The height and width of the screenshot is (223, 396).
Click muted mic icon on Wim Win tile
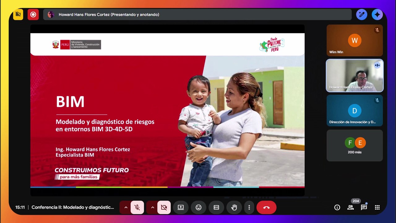[377, 30]
